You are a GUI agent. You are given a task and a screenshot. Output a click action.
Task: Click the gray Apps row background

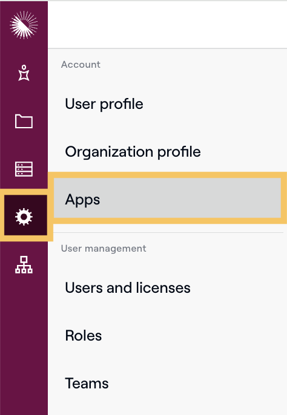pyautogui.click(x=185, y=198)
